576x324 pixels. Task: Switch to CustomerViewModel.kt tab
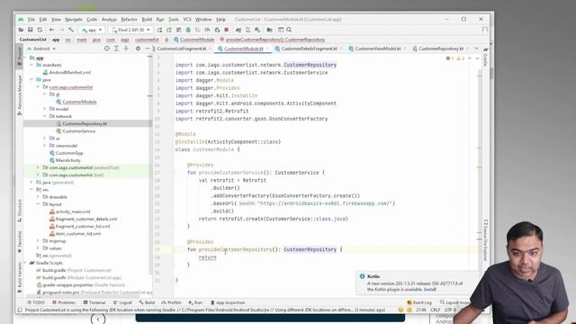[378, 49]
